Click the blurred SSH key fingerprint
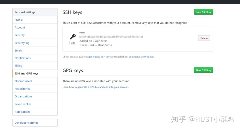 pyautogui.click(x=111, y=37)
